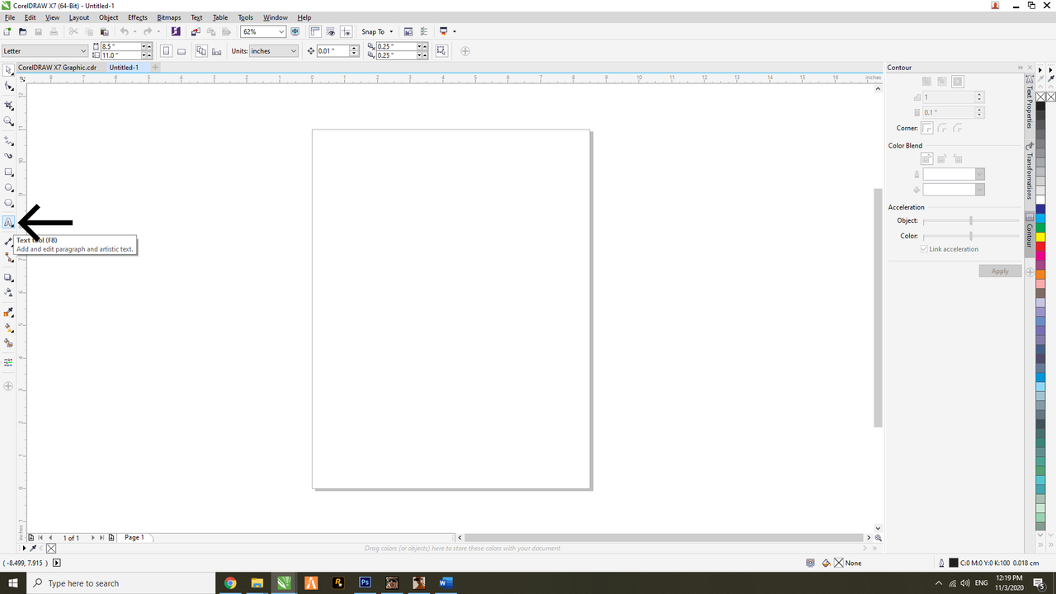Select the Polygon tool

8,203
